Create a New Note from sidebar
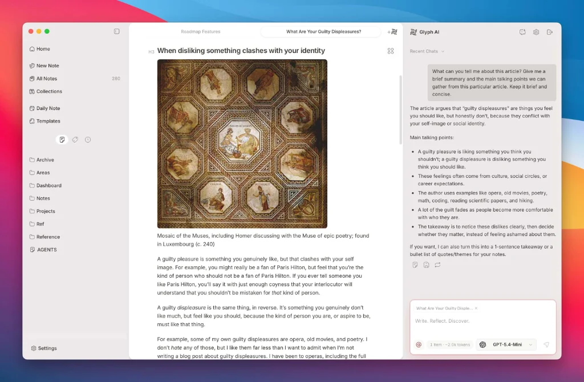Viewport: 584px width, 382px height. [47, 66]
